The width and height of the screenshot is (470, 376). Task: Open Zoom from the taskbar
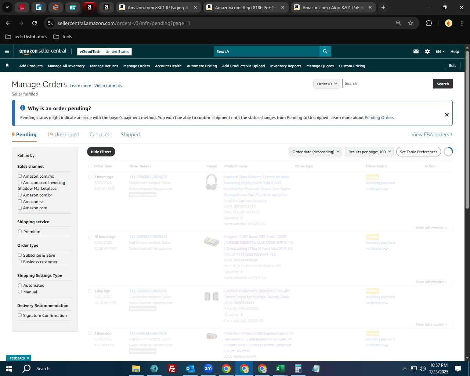coord(208,369)
